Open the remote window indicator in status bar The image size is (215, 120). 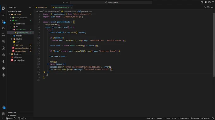pos(2,118)
